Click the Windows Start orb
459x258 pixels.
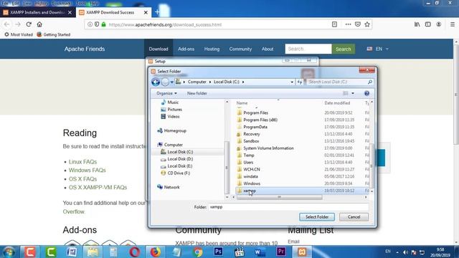(x=9, y=252)
